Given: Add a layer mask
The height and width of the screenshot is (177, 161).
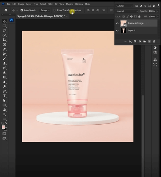Looking at the screenshot, I should coord(135,41).
